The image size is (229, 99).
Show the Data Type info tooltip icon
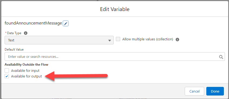pos(26,33)
